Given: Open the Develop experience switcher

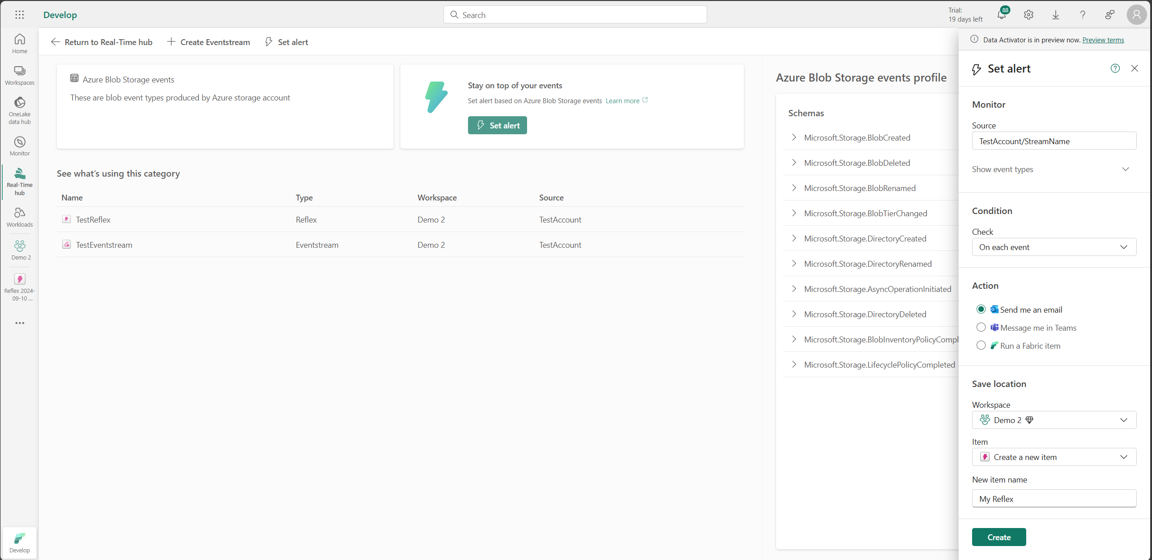Looking at the screenshot, I should pyautogui.click(x=19, y=542).
